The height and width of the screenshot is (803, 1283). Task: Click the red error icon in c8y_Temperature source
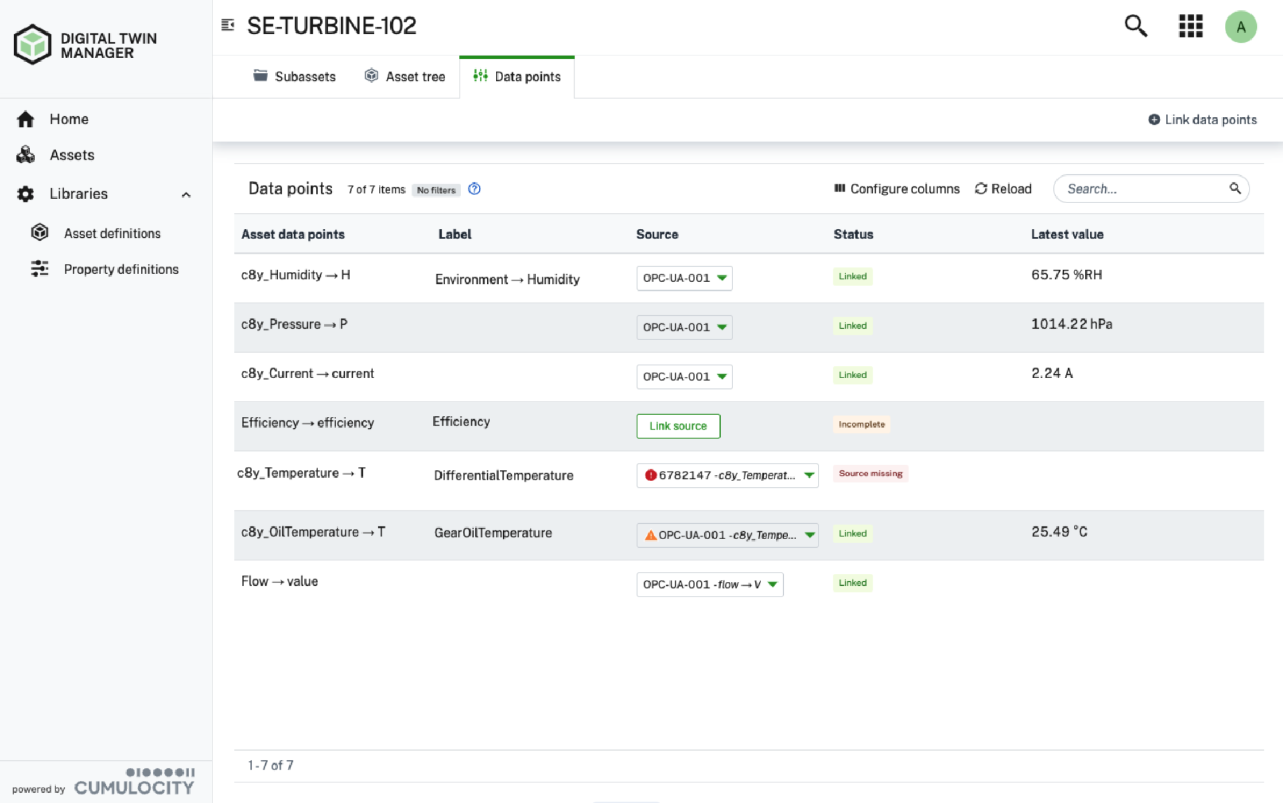coord(650,475)
